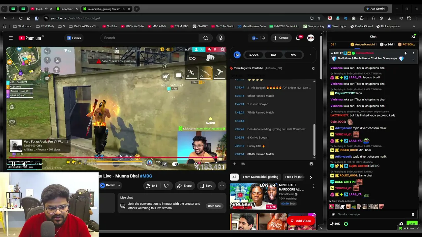Click the search magnifier button

coord(206,38)
